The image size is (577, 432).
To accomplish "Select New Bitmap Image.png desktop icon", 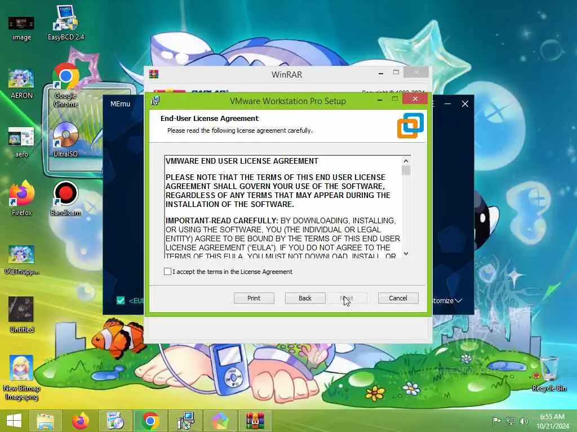I will [x=21, y=377].
